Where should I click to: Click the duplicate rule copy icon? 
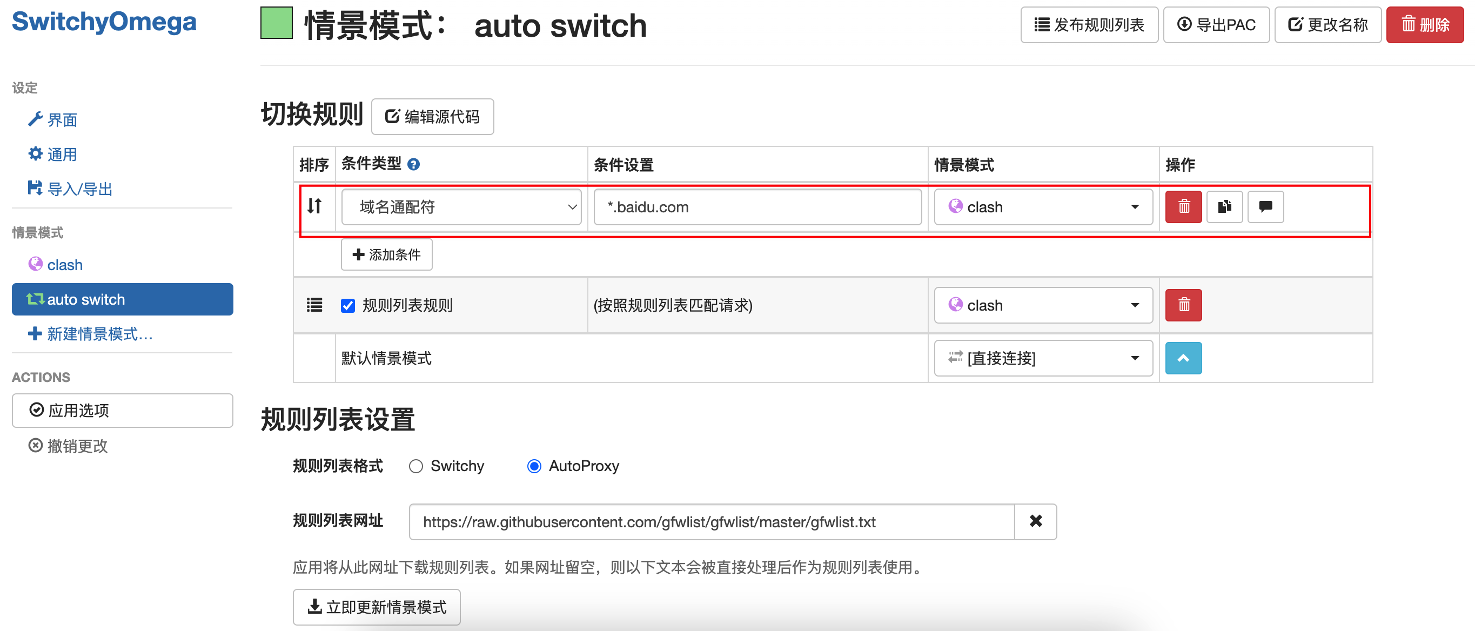coord(1224,207)
